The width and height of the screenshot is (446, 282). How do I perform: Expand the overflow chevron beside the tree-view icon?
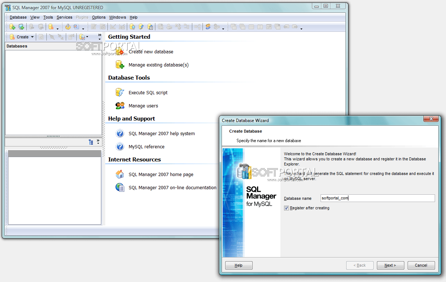click(98, 142)
